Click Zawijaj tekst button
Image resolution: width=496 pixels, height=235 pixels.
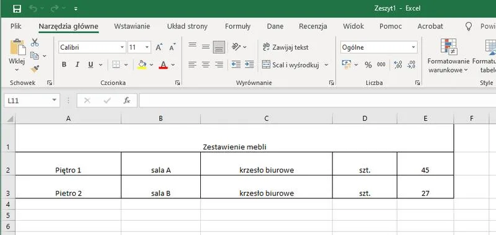(x=286, y=48)
